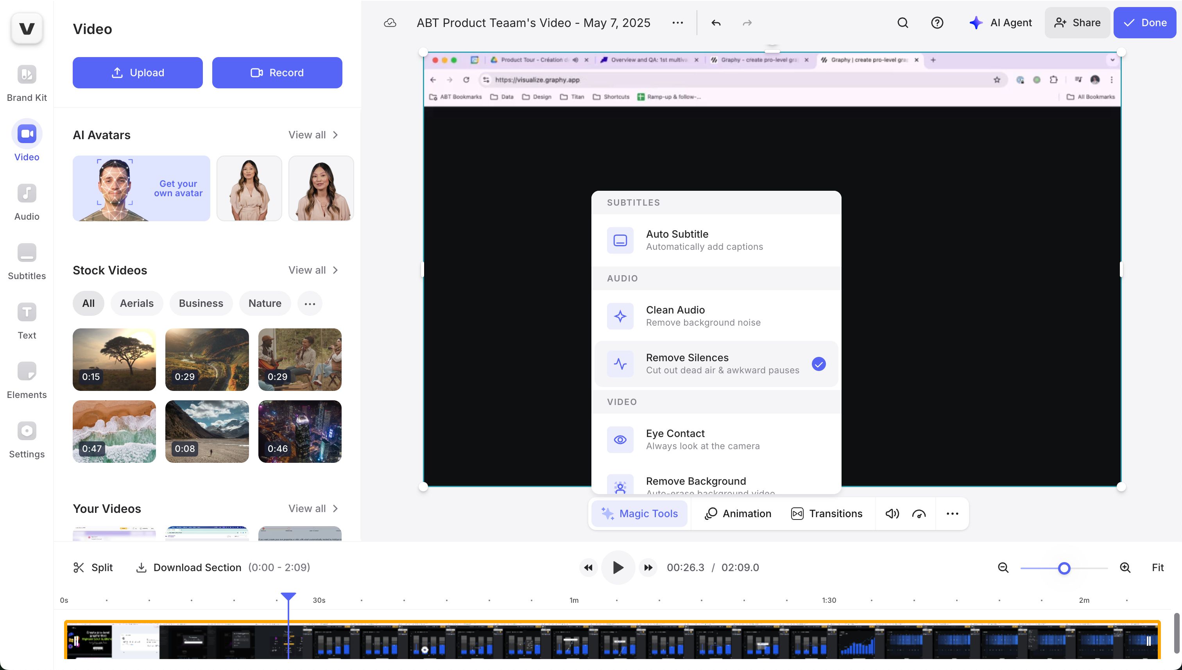Image resolution: width=1182 pixels, height=670 pixels.
Task: Open the Animation options
Action: click(x=738, y=514)
